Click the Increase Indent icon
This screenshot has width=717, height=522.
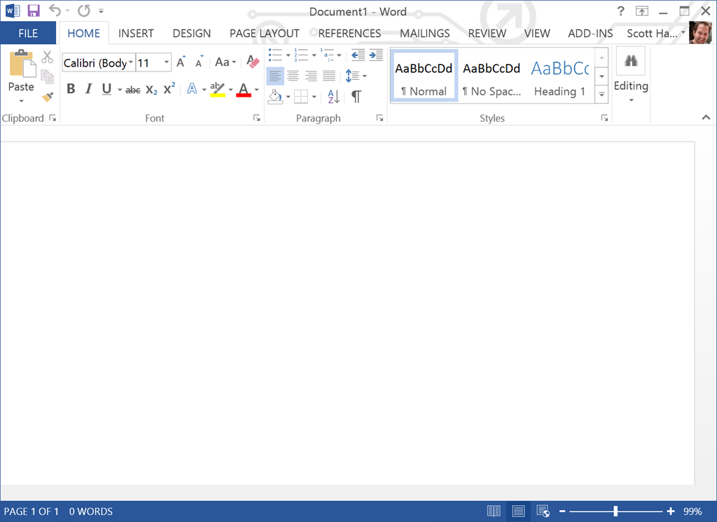tap(376, 55)
